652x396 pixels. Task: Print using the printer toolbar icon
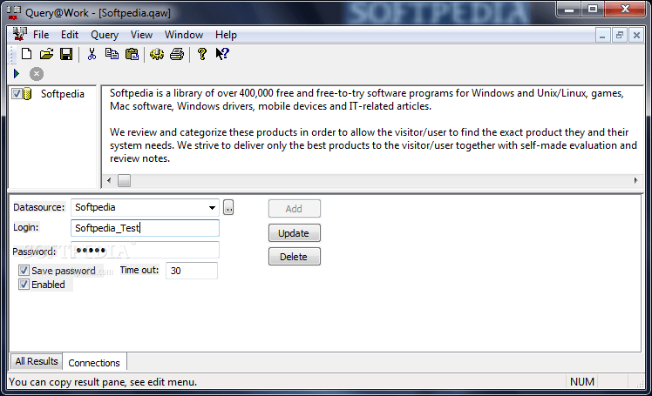click(177, 54)
